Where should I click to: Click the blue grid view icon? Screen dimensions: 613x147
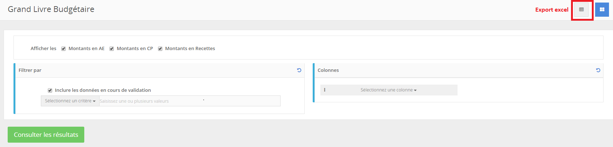click(602, 10)
